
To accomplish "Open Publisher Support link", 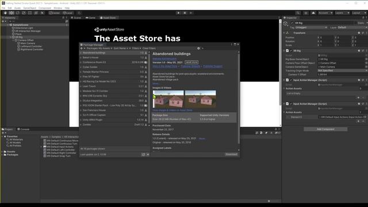I will pos(213,67).
